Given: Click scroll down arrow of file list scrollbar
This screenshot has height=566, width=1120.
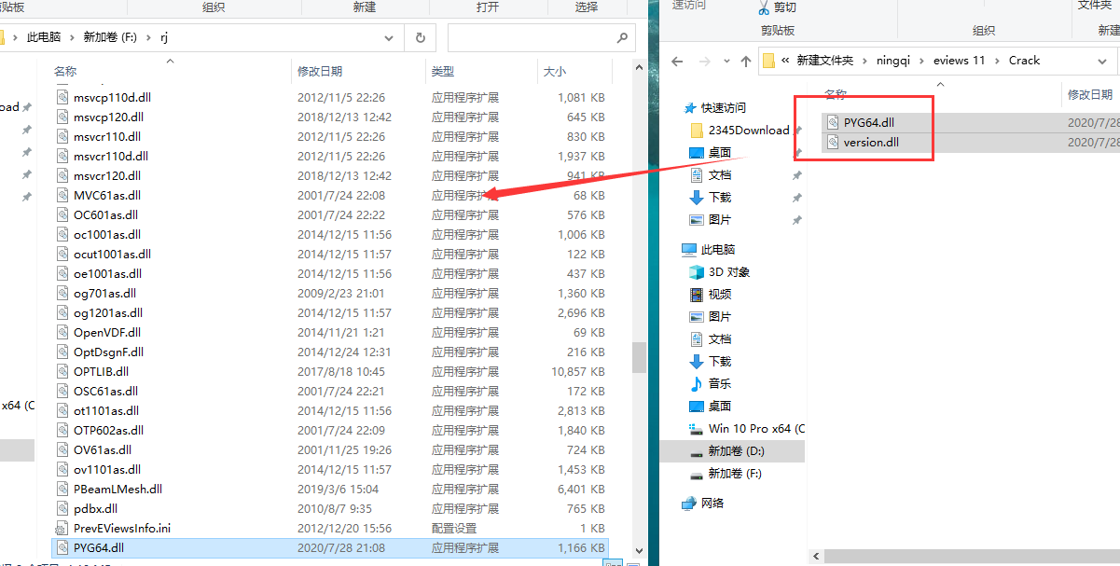Looking at the screenshot, I should coord(639,552).
